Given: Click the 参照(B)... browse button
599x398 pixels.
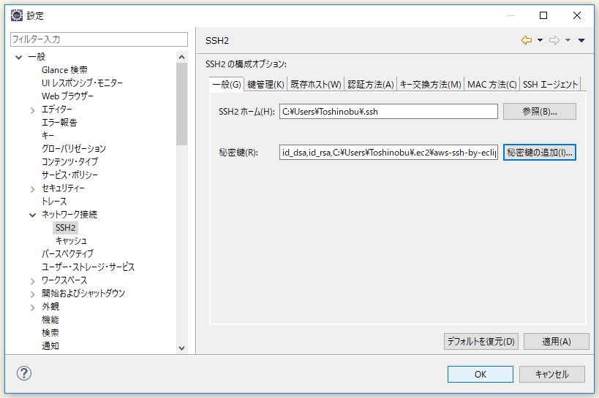Looking at the screenshot, I should (540, 112).
